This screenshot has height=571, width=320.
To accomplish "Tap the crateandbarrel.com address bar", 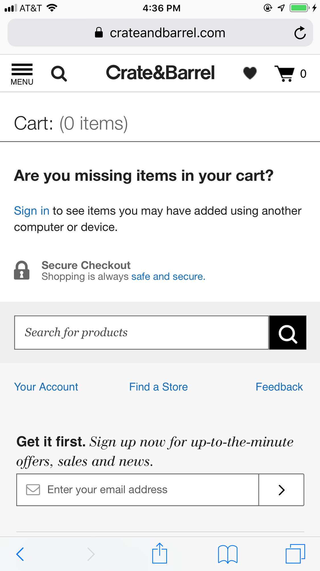I will 160,33.
